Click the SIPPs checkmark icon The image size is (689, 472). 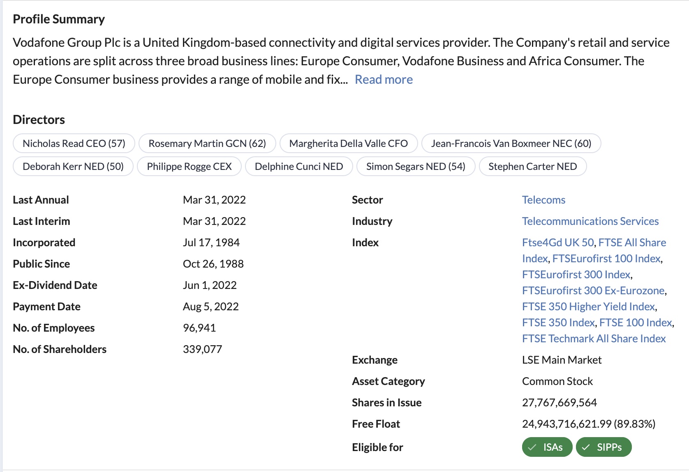(x=586, y=447)
